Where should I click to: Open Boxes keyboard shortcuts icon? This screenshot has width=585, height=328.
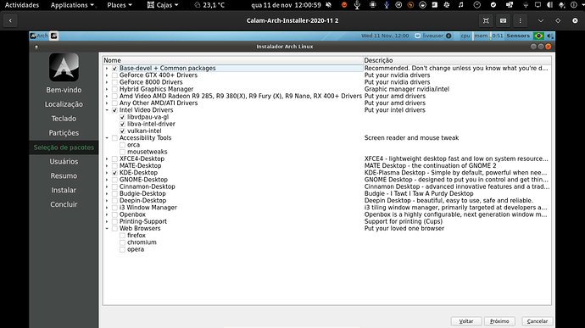pyautogui.click(x=503, y=20)
